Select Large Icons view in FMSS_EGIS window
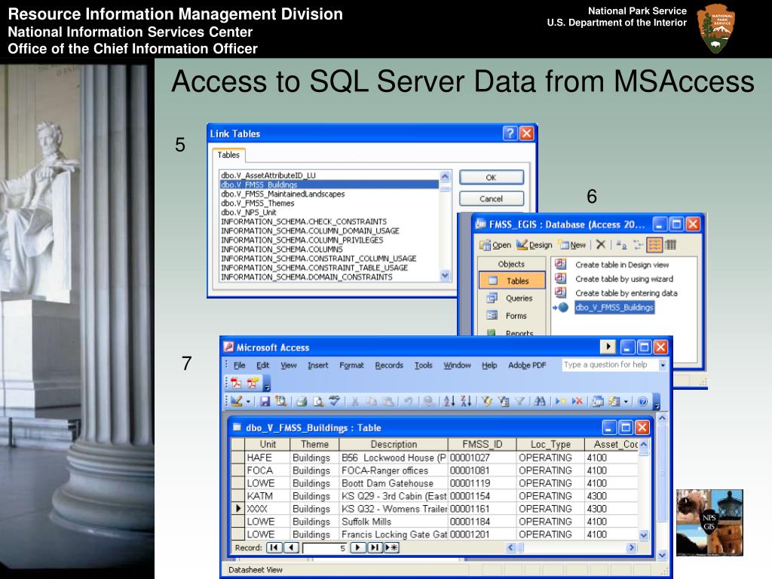The width and height of the screenshot is (772, 579). pyautogui.click(x=620, y=244)
